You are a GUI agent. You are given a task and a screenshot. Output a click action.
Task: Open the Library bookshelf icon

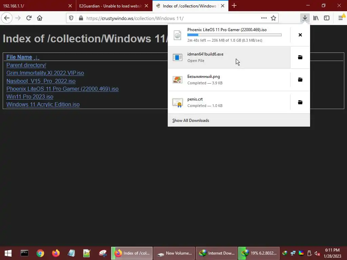tap(316, 18)
